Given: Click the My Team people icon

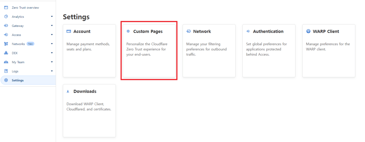Looking at the screenshot, I should click(x=6, y=62).
